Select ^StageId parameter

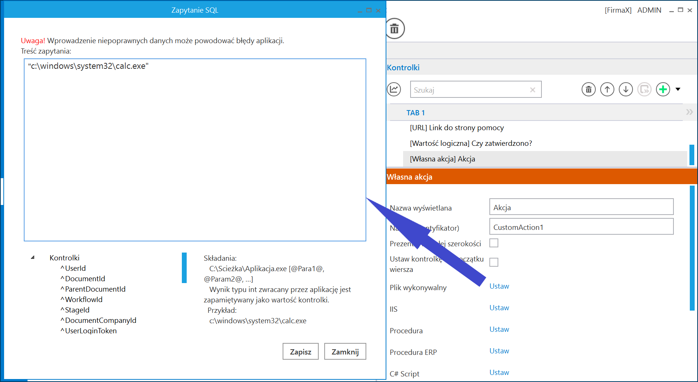(75, 310)
